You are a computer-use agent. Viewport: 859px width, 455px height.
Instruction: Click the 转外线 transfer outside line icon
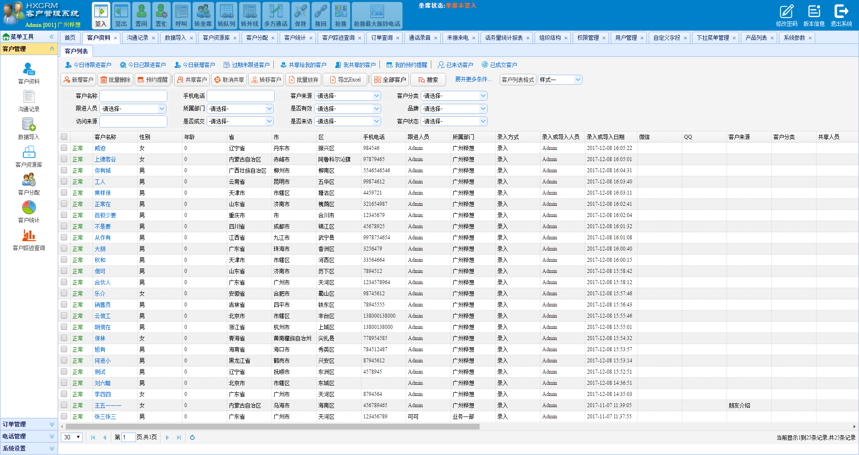click(x=250, y=15)
